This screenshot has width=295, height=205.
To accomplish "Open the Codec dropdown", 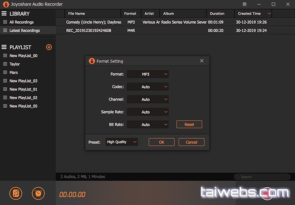I will pos(148,87).
